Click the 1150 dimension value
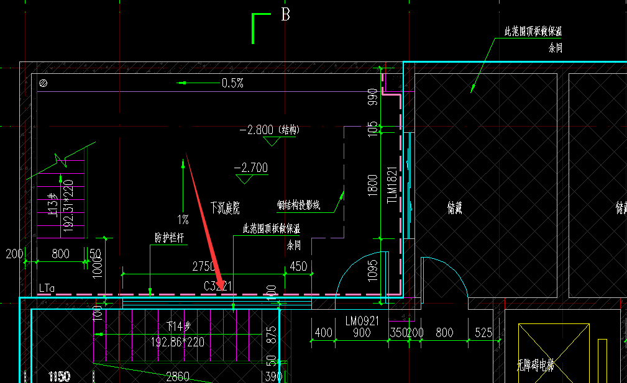Image resolution: width=627 pixels, height=383 pixels. [59, 377]
